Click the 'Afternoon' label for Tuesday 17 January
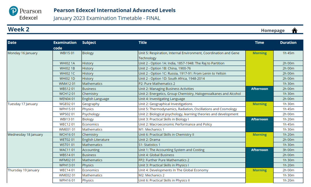 pyautogui.click(x=259, y=119)
